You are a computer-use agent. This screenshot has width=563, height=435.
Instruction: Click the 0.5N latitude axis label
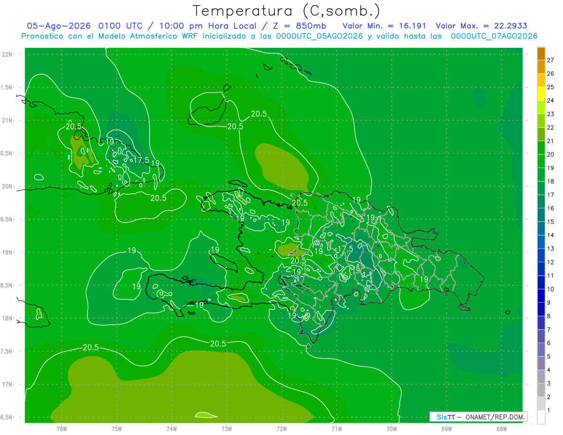pos(7,153)
